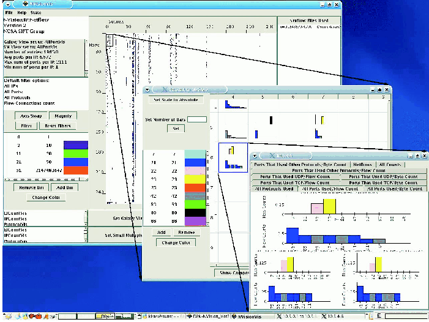The width and height of the screenshot is (429, 322).
Task: Click Change Color in the small multiples window
Action: point(174,242)
